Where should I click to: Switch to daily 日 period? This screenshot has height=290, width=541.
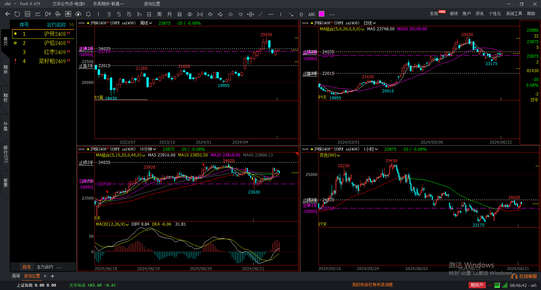pos(149,14)
